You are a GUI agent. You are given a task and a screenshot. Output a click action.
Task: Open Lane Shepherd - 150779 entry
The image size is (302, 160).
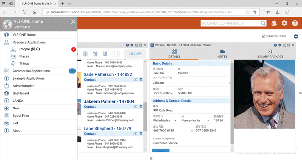coord(107,128)
